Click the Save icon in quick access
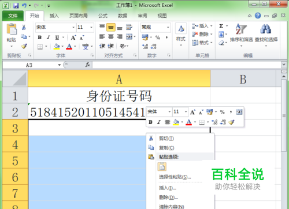The height and width of the screenshot is (209, 289). [x=16, y=6]
